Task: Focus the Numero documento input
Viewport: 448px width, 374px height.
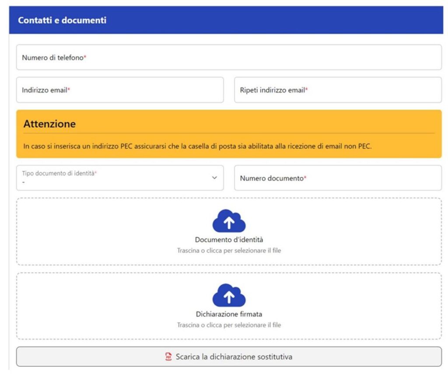Action: click(338, 178)
